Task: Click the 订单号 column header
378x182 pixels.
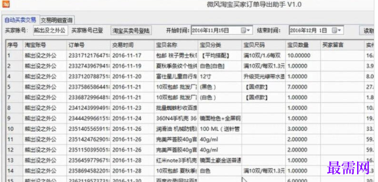Action: [x=88, y=45]
